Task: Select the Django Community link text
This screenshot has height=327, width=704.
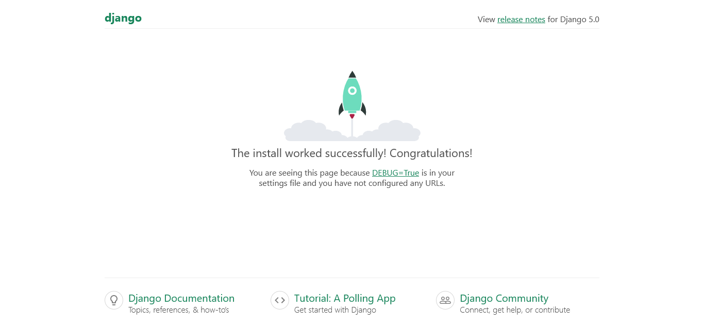Action: 504,298
